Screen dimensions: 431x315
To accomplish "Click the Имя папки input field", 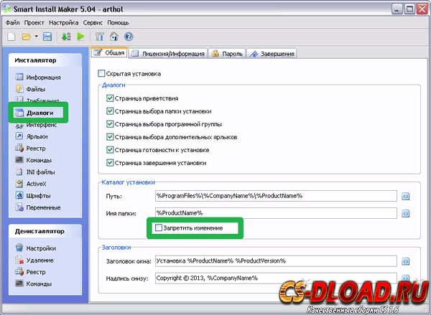I will click(276, 213).
